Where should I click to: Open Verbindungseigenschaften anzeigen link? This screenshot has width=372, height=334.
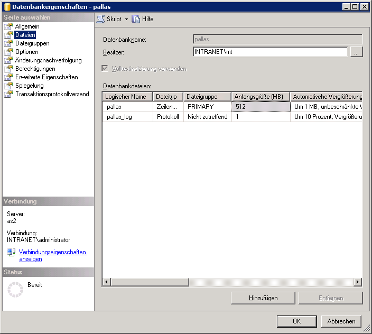tap(53, 255)
